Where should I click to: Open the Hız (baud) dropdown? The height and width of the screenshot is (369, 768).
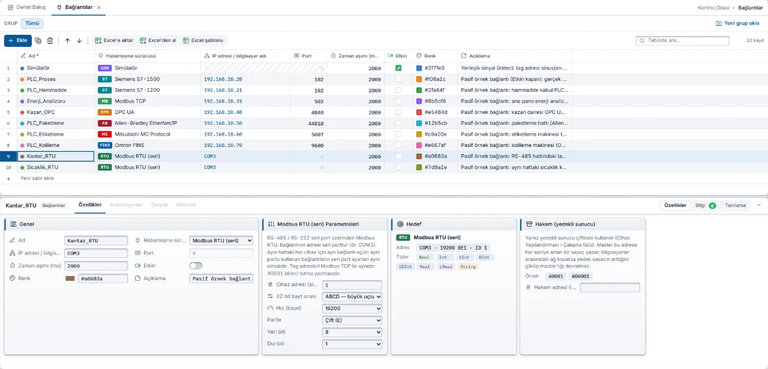tap(352, 308)
